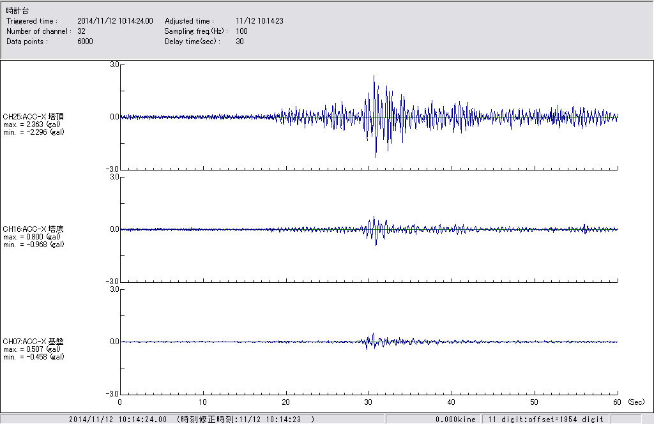This screenshot has height=424, width=654.
Task: Click the 時計台 title in the header
Action: (17, 11)
